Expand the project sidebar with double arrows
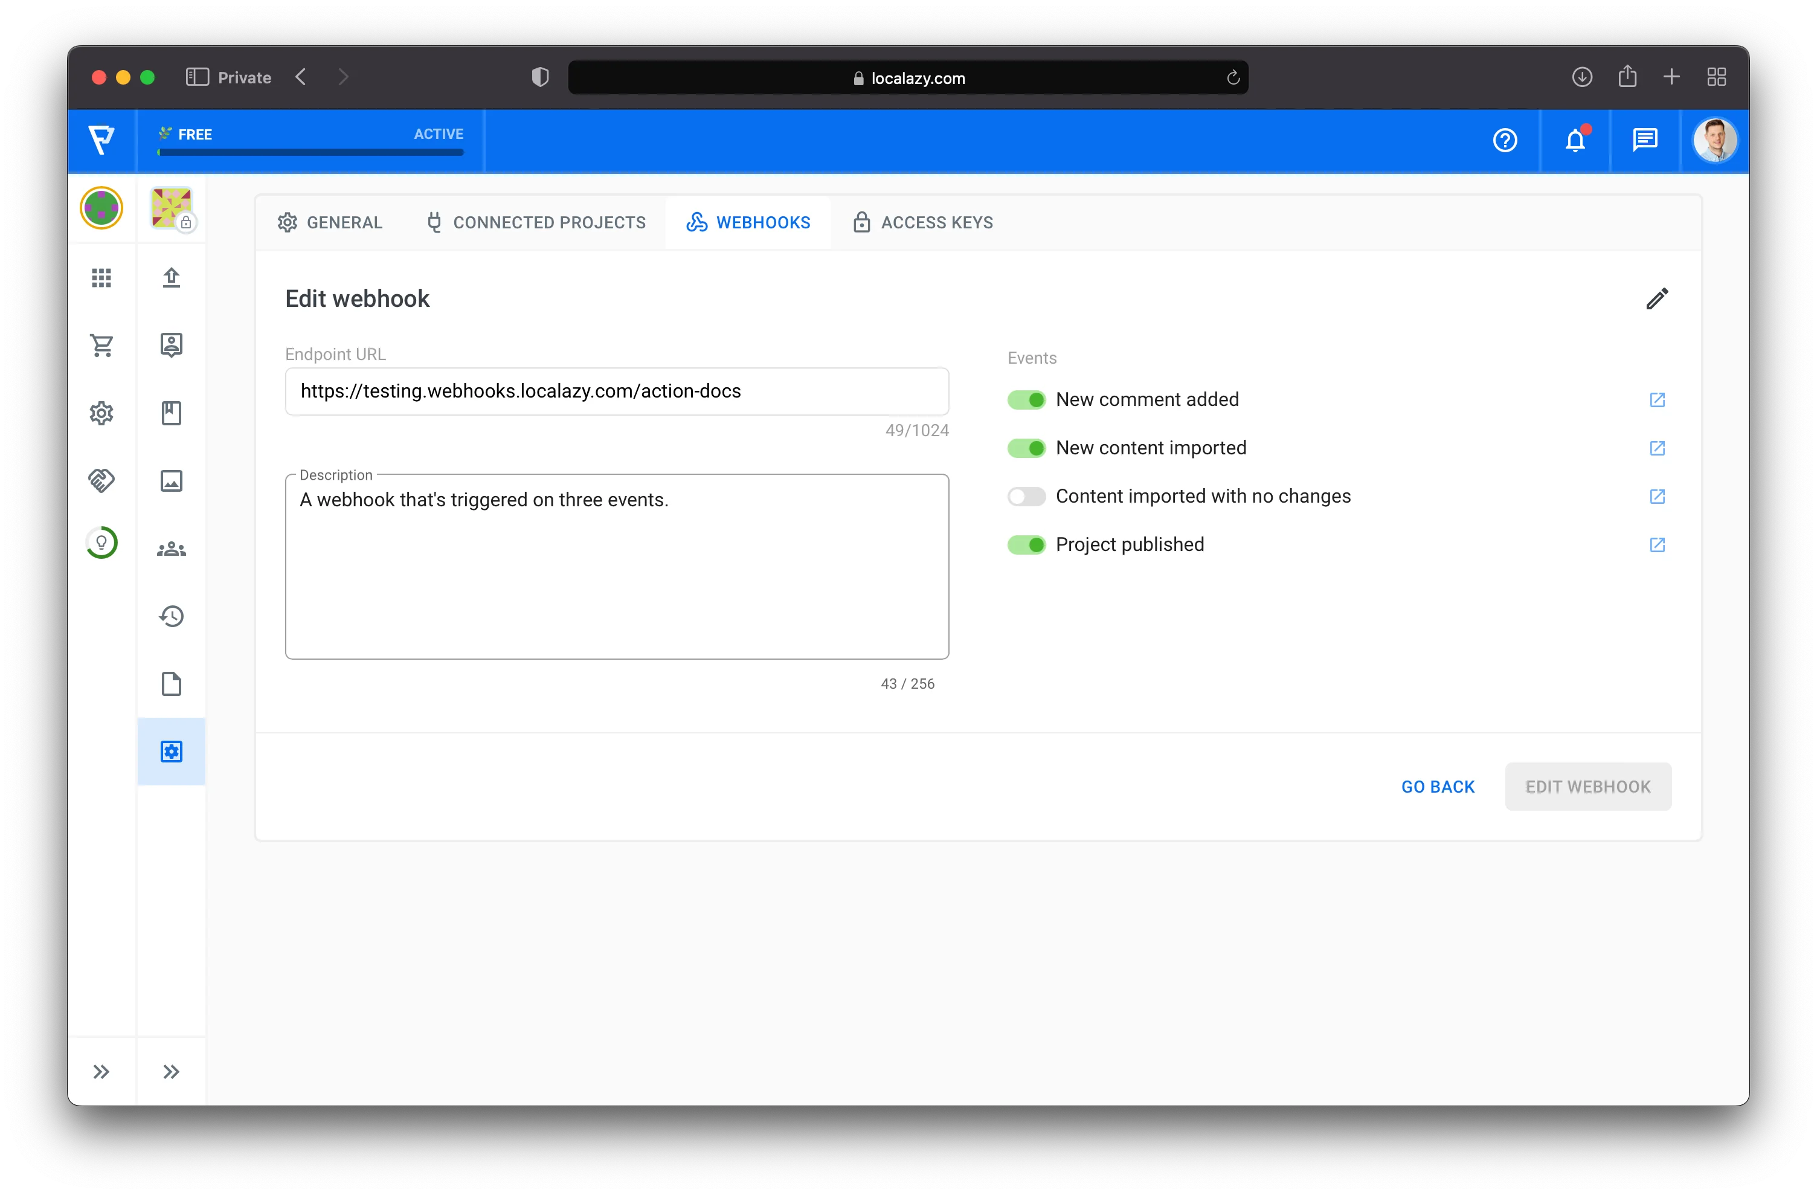This screenshot has height=1195, width=1817. point(171,1071)
